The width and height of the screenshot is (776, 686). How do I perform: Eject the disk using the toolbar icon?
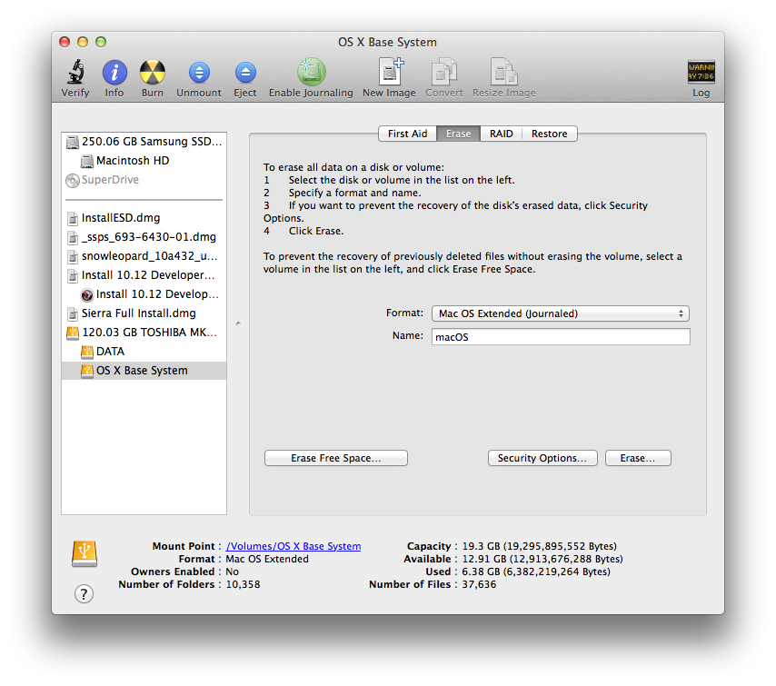tap(245, 73)
